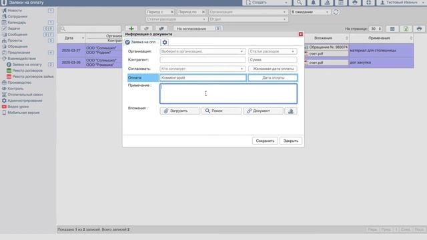Open Реестр договоров займа in sidebar
The width and height of the screenshot is (427, 240).
click(x=33, y=77)
